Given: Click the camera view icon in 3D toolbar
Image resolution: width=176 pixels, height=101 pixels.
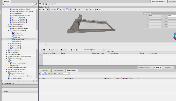Looking at the screenshot, I should click(x=40, y=10).
